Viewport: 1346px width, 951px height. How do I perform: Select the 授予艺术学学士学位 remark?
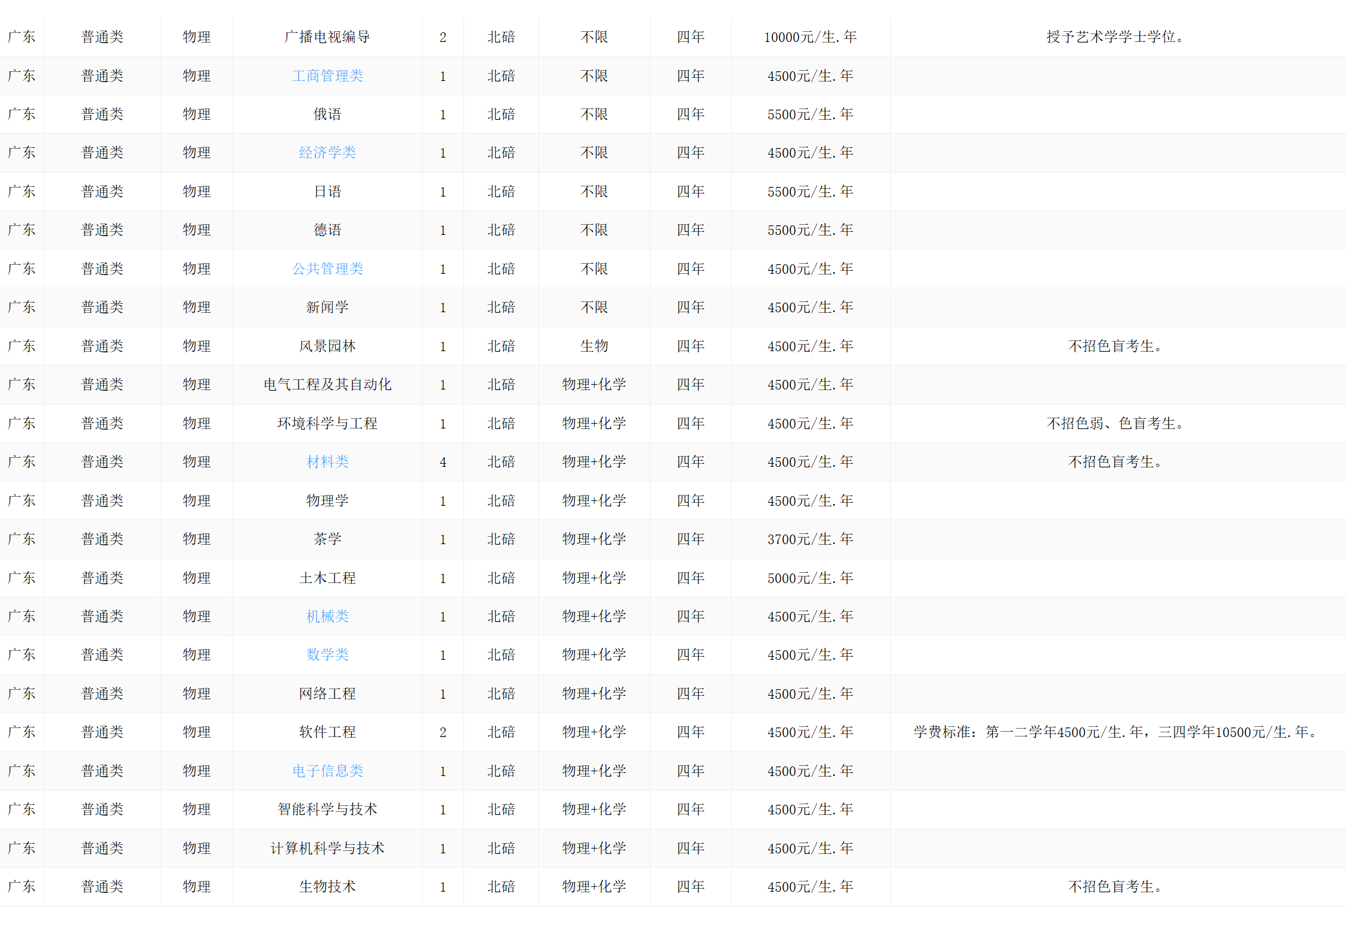(x=1115, y=37)
